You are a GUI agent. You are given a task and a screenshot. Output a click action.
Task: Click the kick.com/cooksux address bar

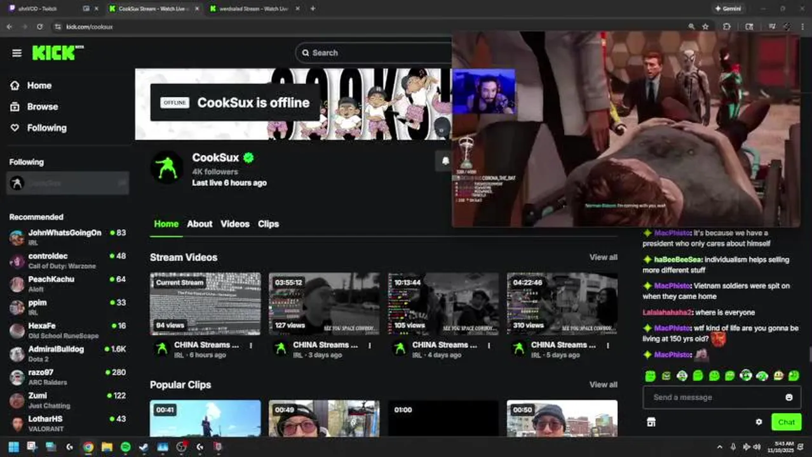[369, 27]
